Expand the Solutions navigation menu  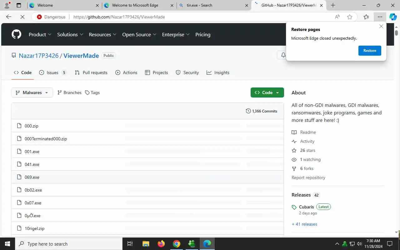tap(70, 34)
